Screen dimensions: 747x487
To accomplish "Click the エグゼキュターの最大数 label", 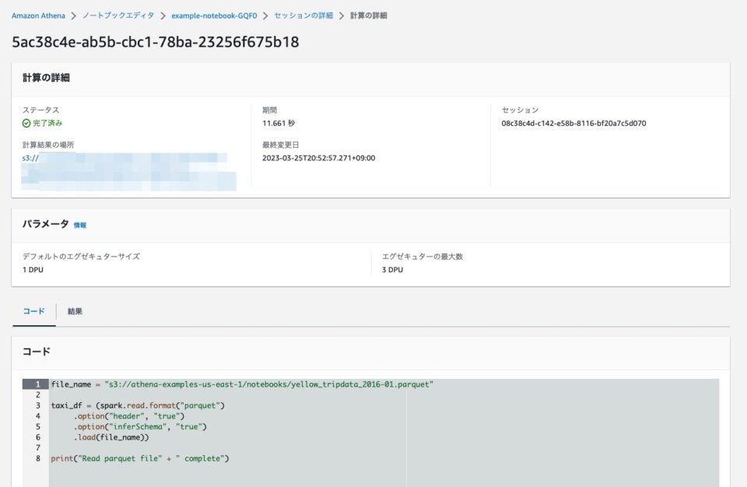I will [x=422, y=257].
